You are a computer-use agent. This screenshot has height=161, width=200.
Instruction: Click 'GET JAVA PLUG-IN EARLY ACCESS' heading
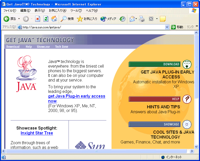coord(167,75)
